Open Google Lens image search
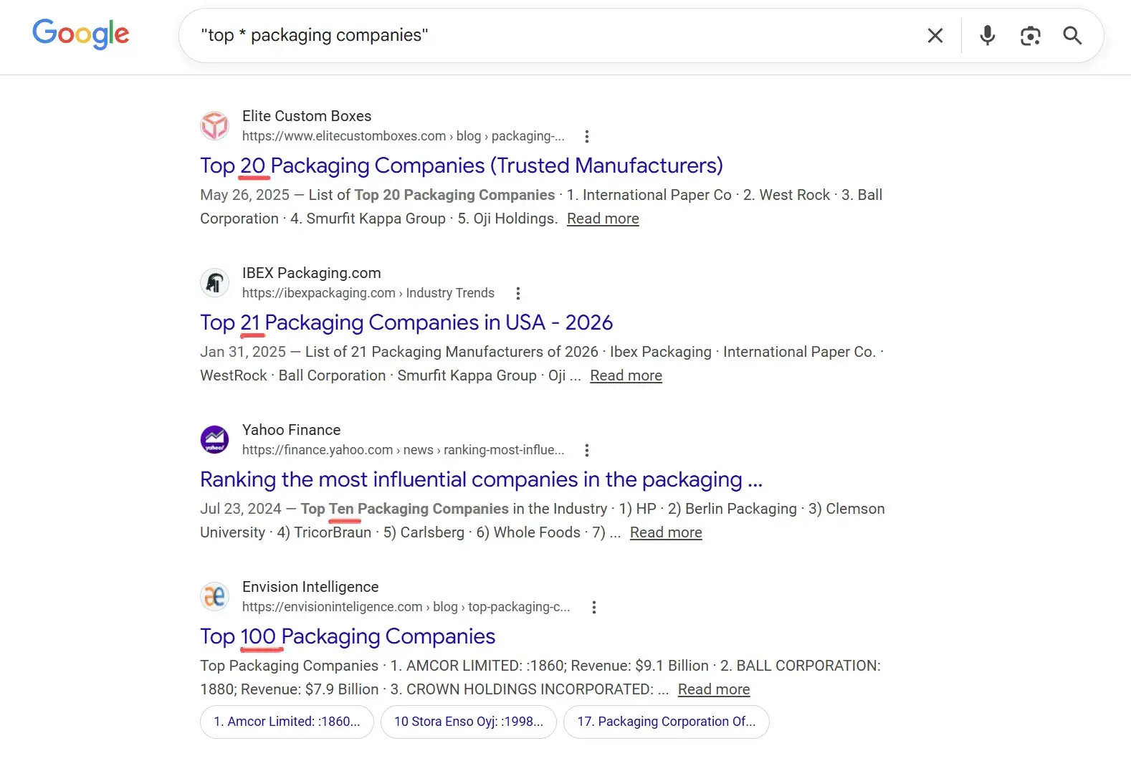 pos(1031,35)
